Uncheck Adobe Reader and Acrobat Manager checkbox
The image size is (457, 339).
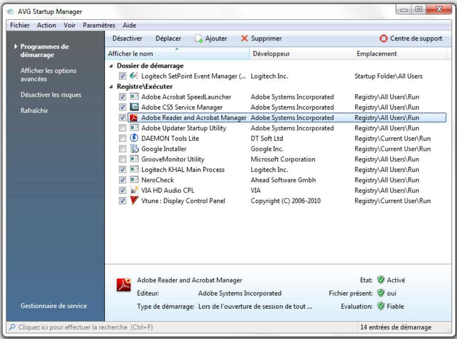[x=122, y=117]
